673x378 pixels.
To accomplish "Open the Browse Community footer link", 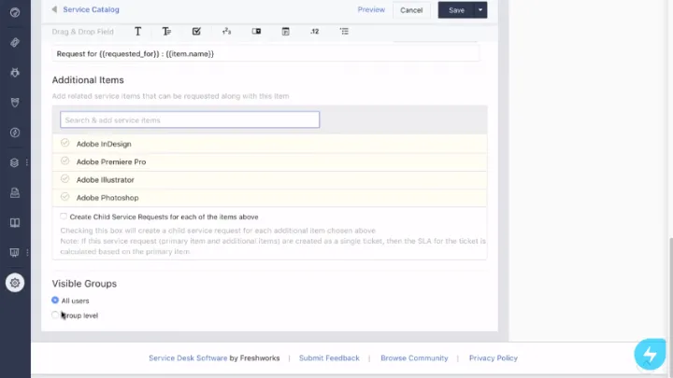I will 414,357.
